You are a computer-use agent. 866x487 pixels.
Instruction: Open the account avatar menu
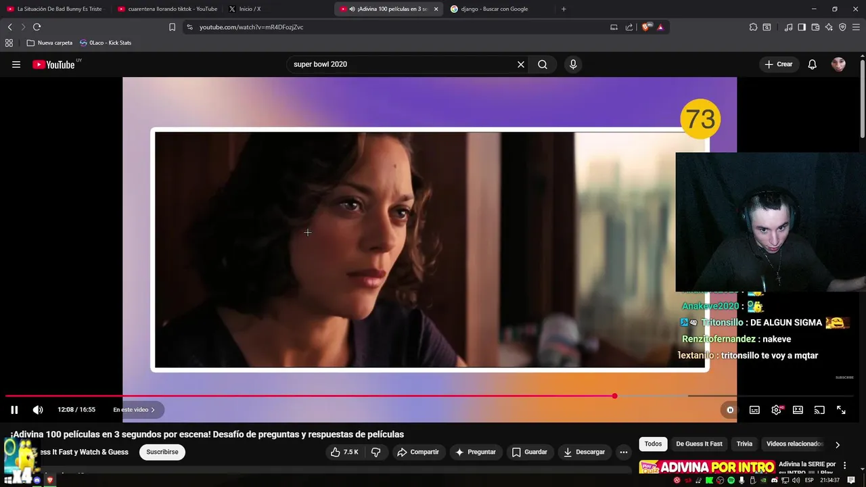(x=839, y=64)
